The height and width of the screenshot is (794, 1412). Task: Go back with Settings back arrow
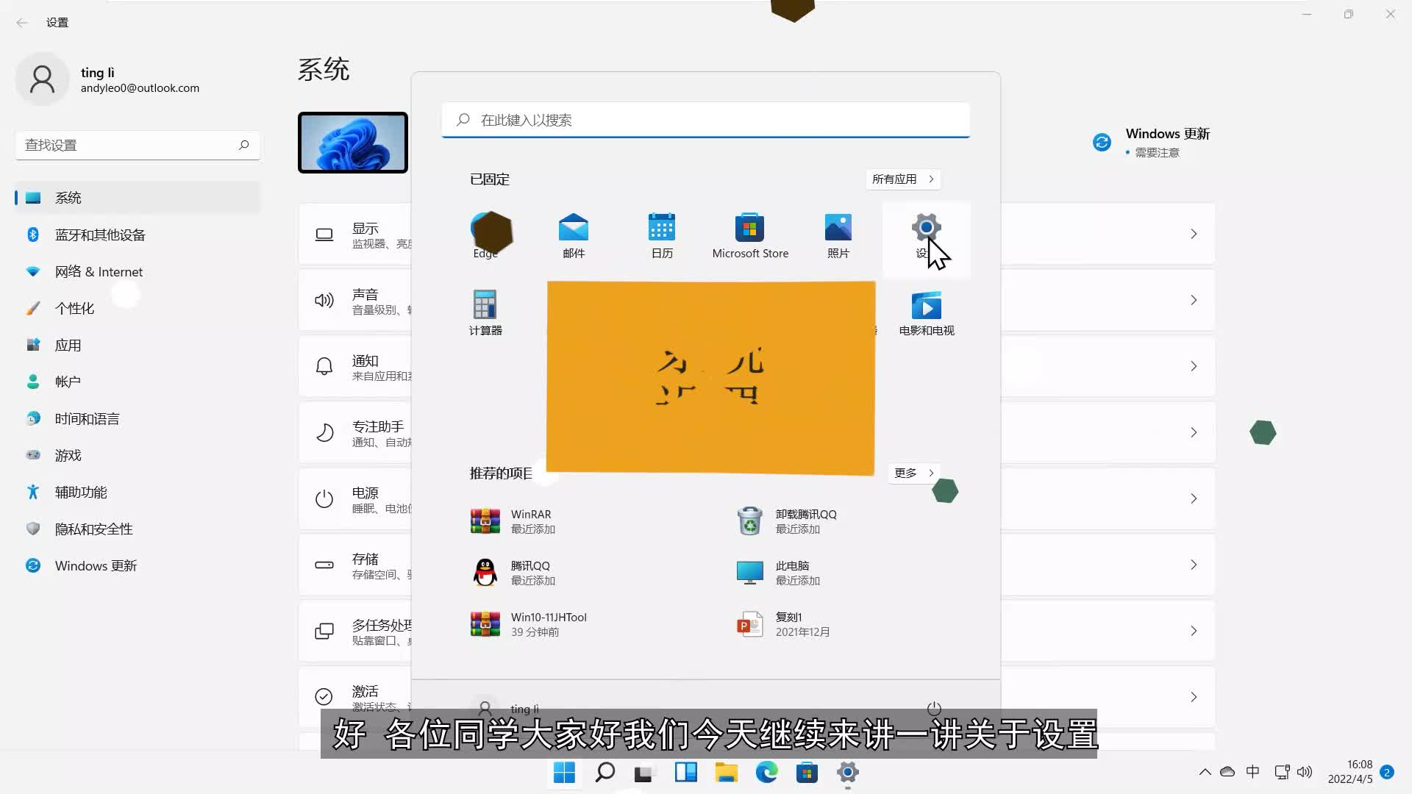22,23
